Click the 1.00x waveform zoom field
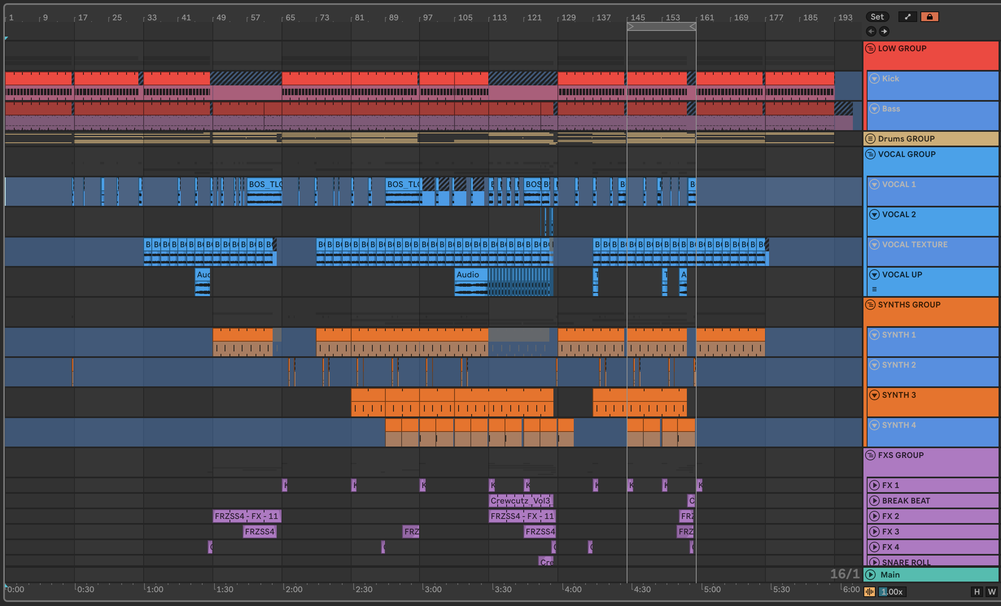This screenshot has width=1001, height=606. 892,592
